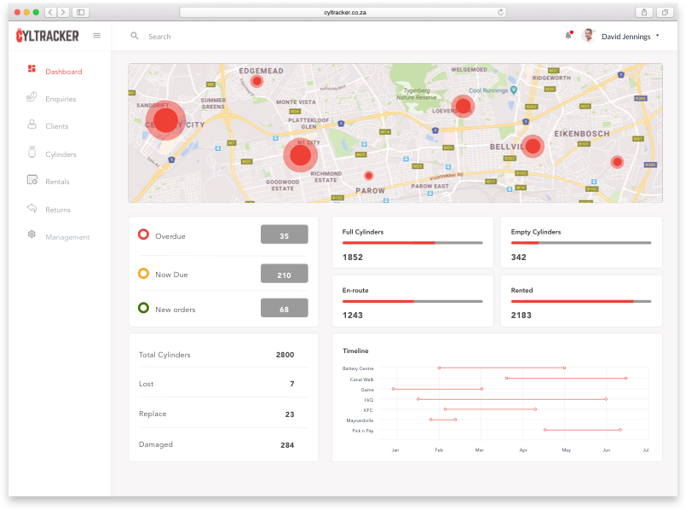This screenshot has width=686, height=510.
Task: Check notifications via the bell icon
Action: point(568,36)
